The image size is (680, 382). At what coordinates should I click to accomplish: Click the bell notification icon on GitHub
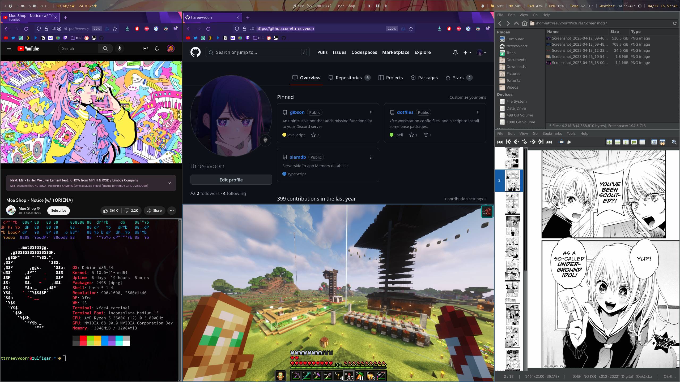[x=455, y=53]
